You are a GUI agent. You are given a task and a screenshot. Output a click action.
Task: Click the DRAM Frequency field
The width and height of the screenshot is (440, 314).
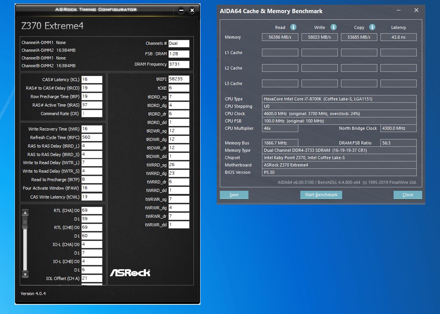point(179,64)
